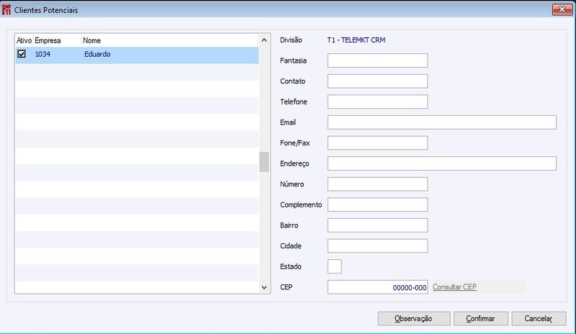
Task: Click the app icon beside Clientes Potenciais
Action: click(6, 10)
